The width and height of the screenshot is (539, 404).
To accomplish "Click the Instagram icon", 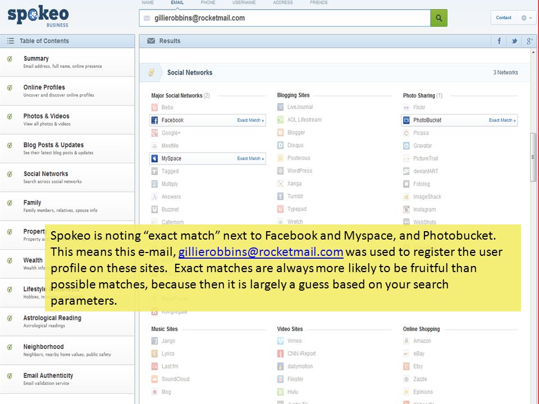I will click(406, 209).
